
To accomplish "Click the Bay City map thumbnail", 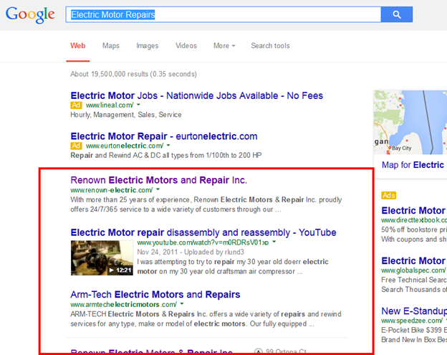I will (x=410, y=123).
